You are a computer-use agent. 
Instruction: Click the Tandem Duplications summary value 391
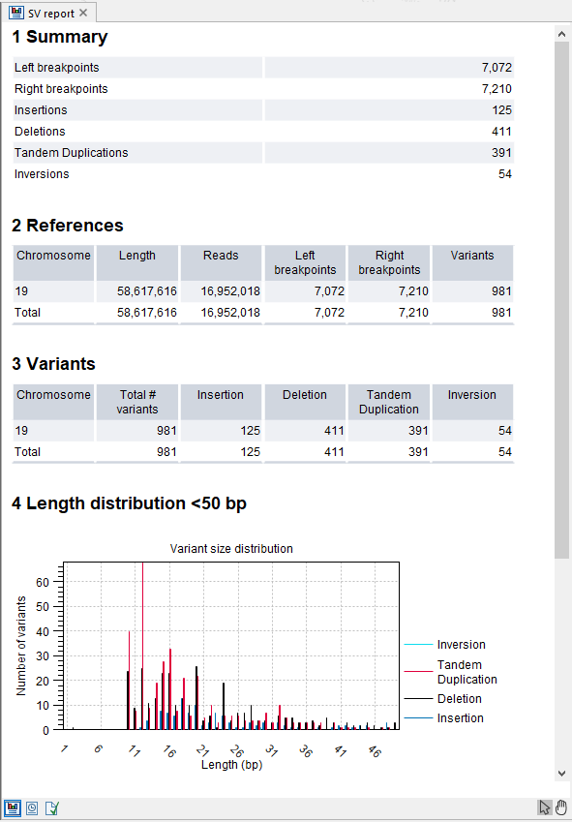tap(501, 153)
